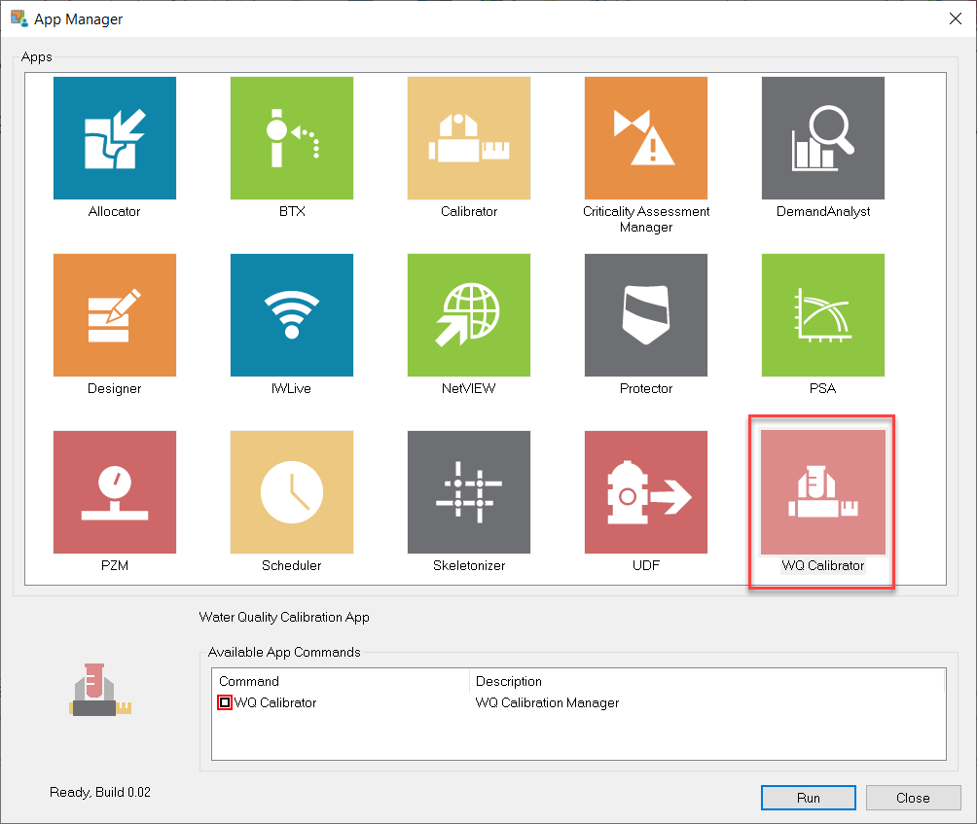This screenshot has height=824, width=977.
Task: Click the WQ Calibration Manager description
Action: pos(547,702)
